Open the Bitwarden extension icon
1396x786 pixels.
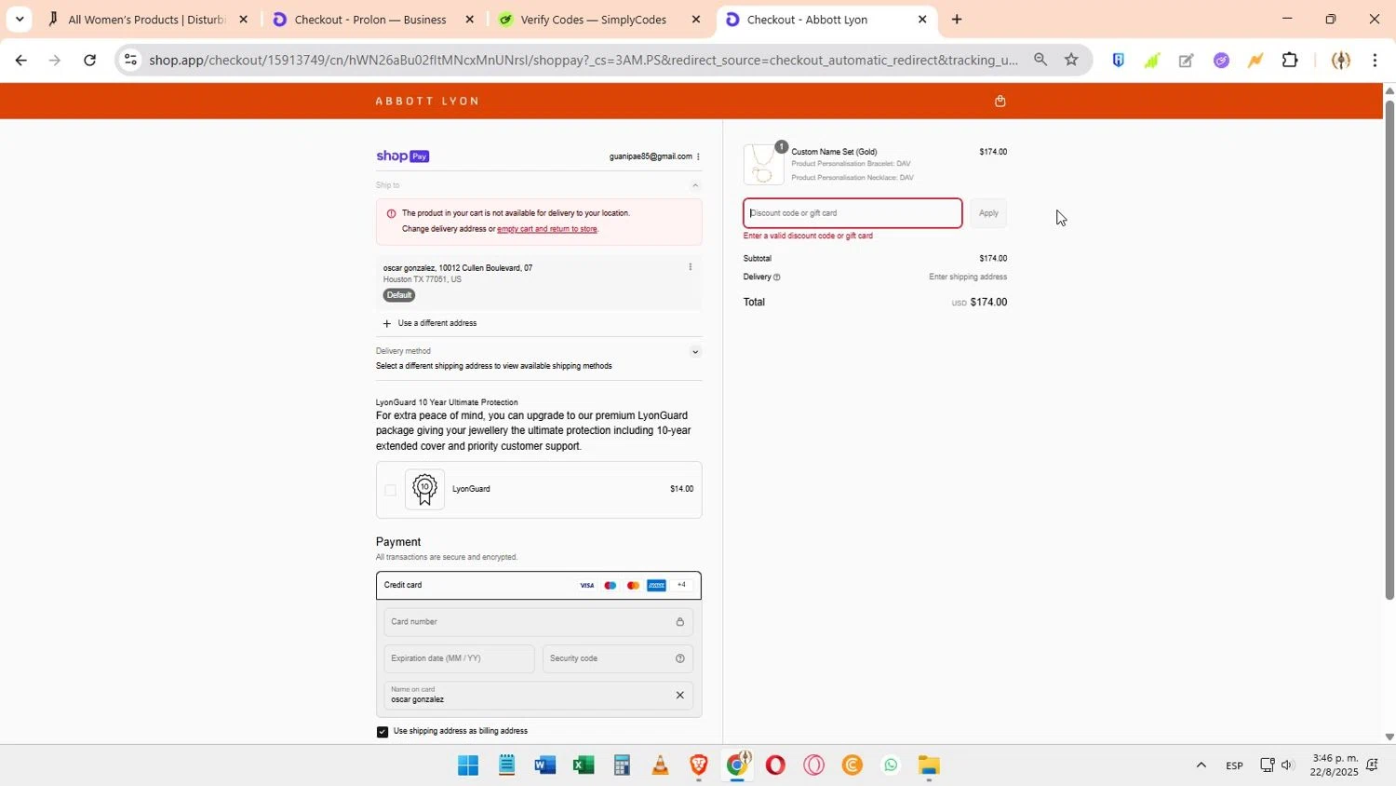click(x=1118, y=61)
